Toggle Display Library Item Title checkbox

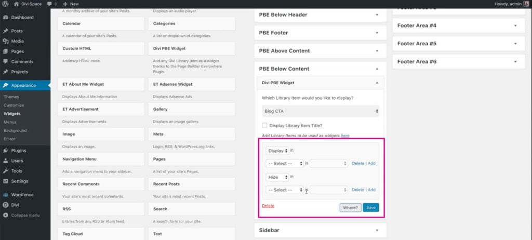click(264, 125)
